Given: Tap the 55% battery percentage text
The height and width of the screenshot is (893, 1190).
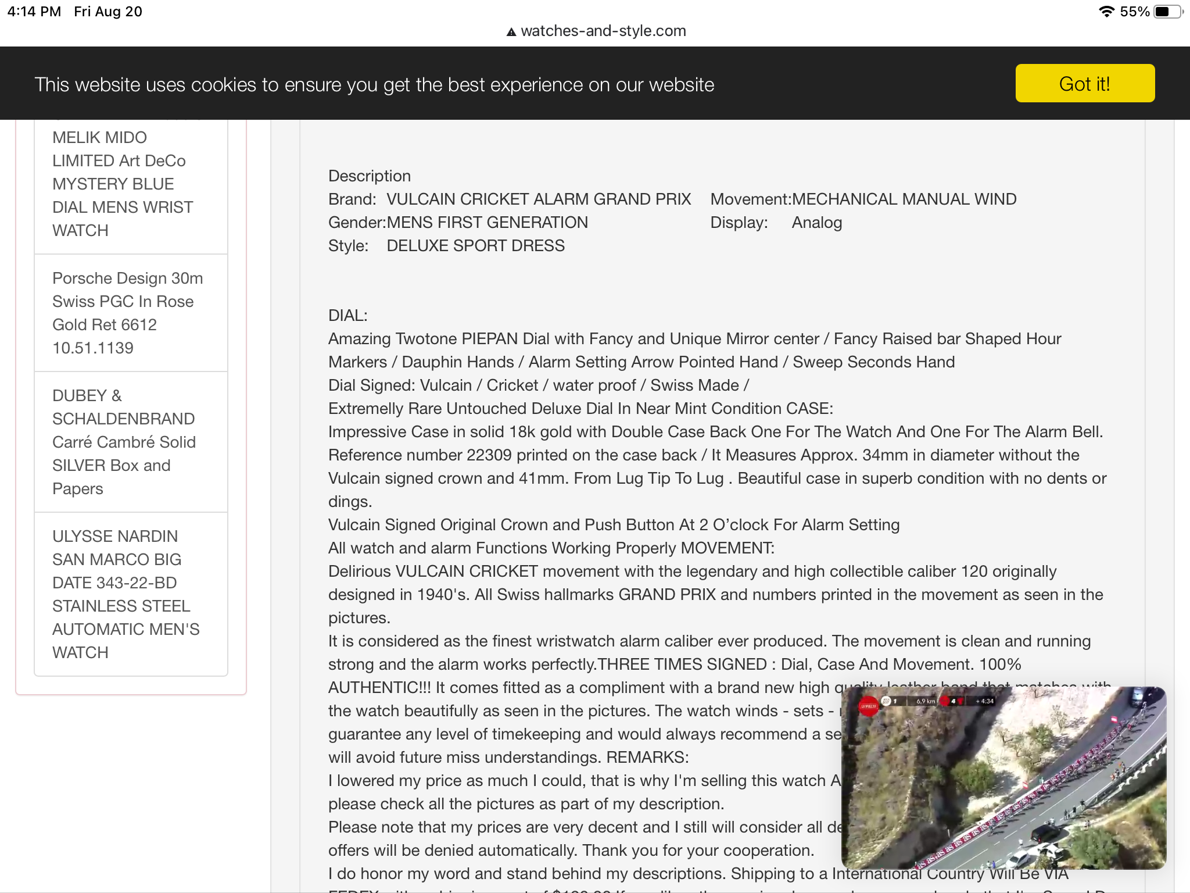Looking at the screenshot, I should tap(1134, 12).
